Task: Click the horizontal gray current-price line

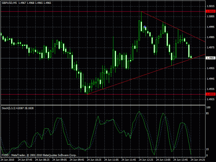Action: [103, 58]
